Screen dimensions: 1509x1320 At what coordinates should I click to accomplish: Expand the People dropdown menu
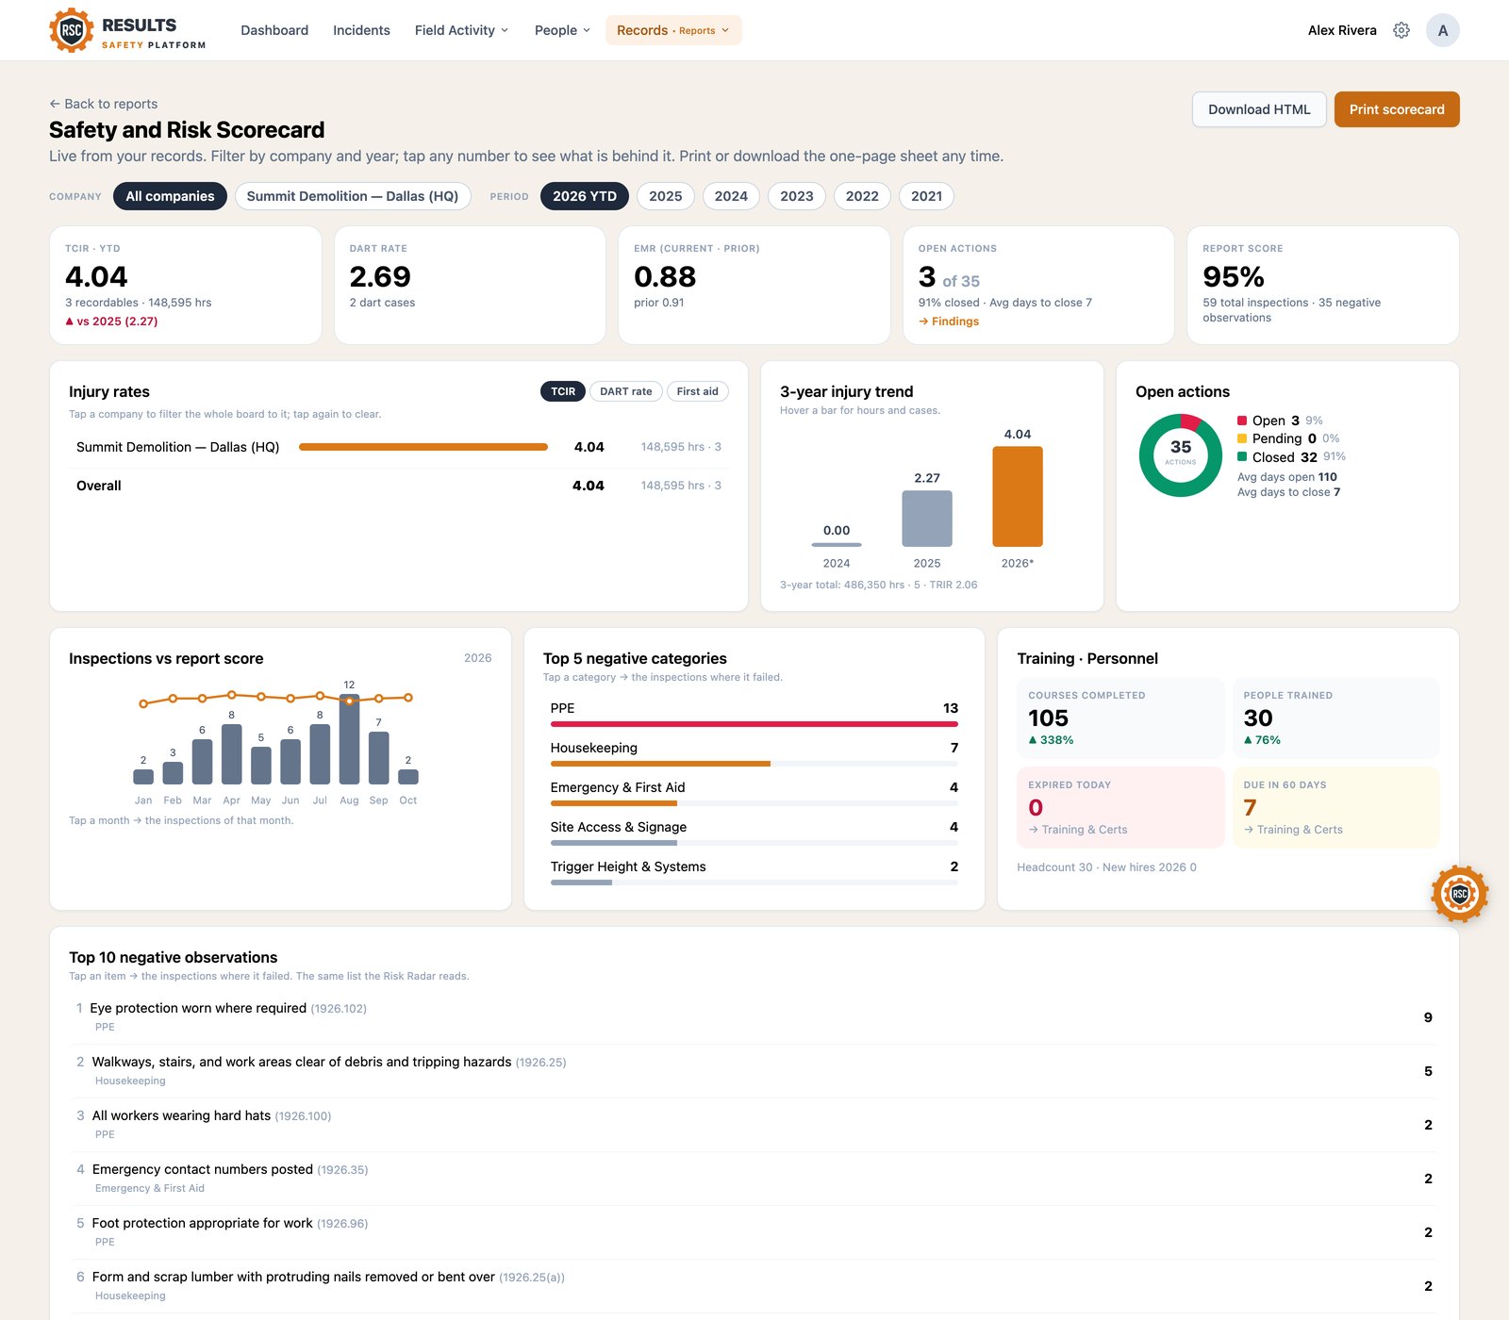pyautogui.click(x=562, y=30)
